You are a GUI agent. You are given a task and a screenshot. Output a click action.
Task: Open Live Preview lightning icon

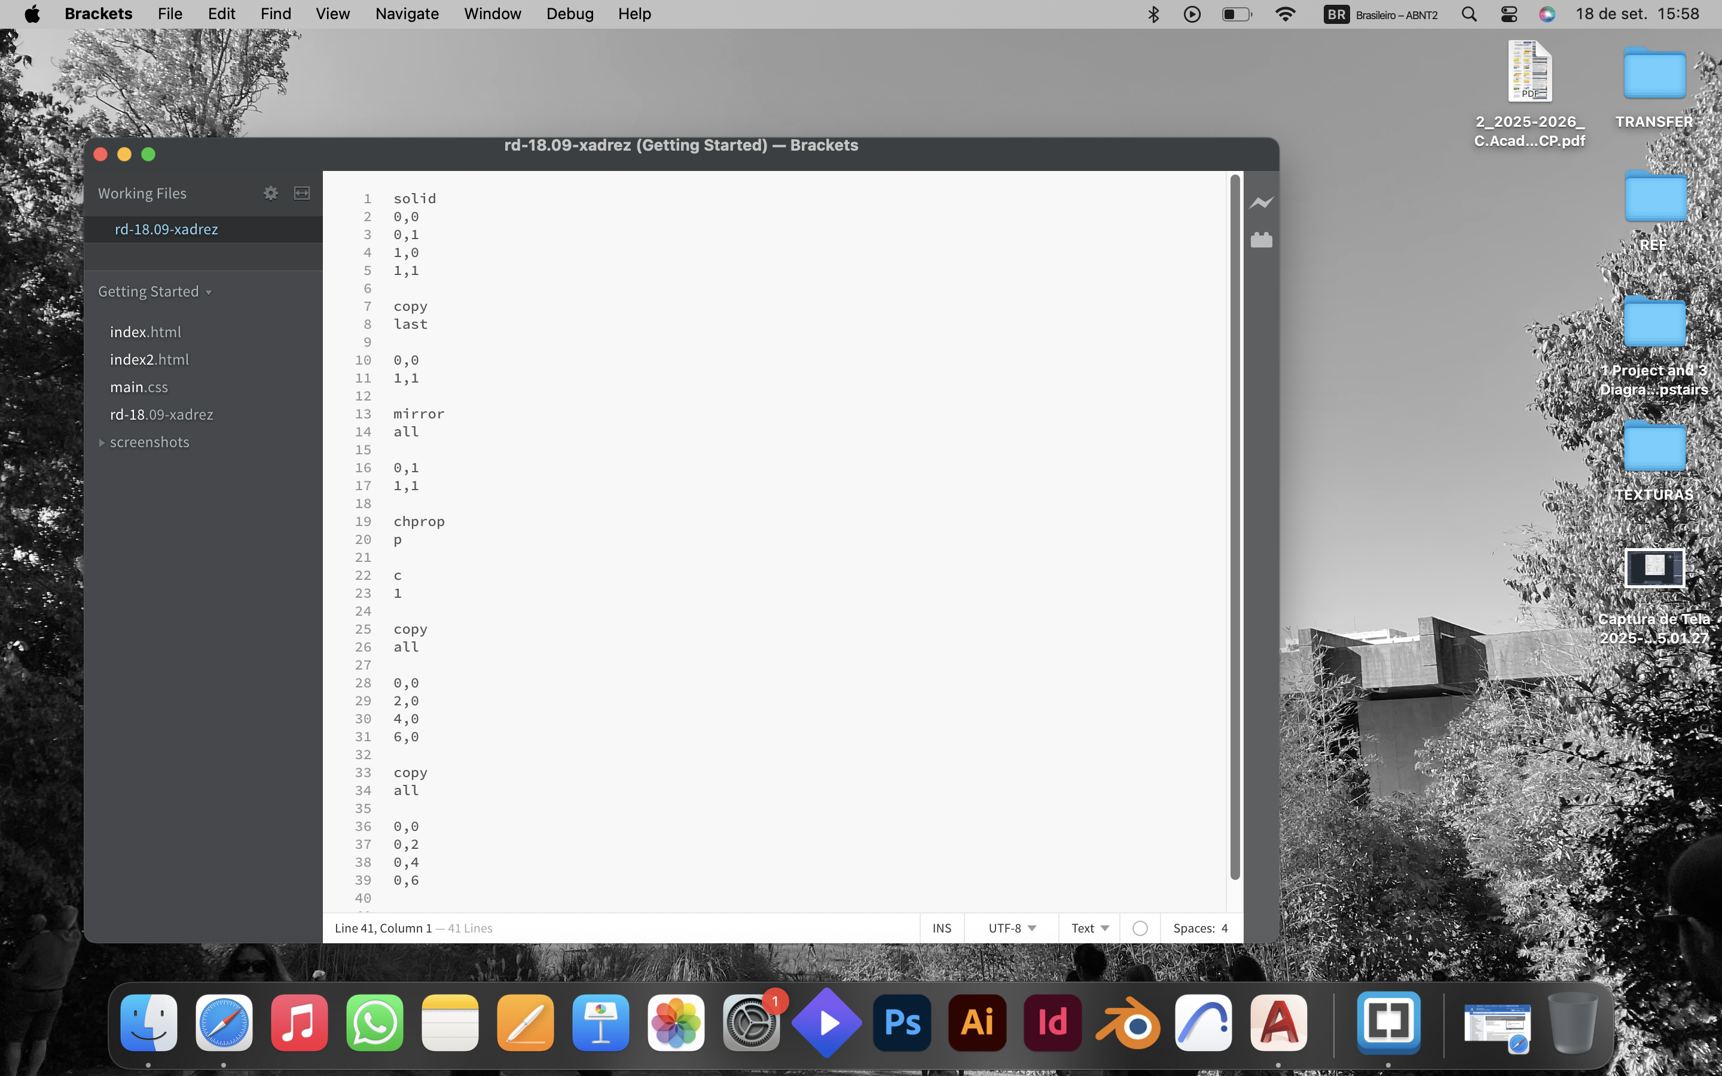click(x=1261, y=203)
